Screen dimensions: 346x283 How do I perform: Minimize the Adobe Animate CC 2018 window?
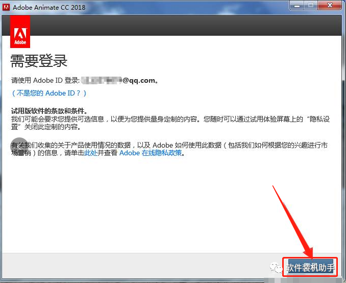297,6
